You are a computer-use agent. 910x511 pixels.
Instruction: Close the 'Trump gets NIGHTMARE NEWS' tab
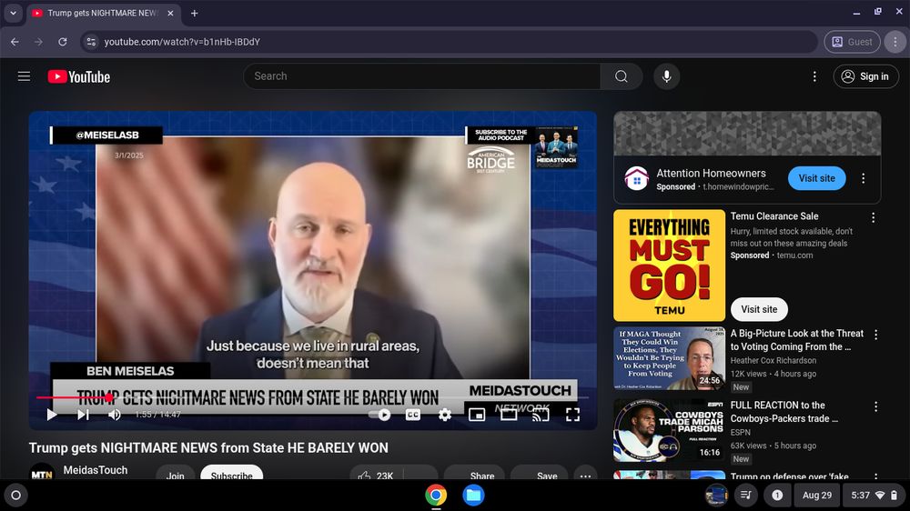click(x=171, y=13)
